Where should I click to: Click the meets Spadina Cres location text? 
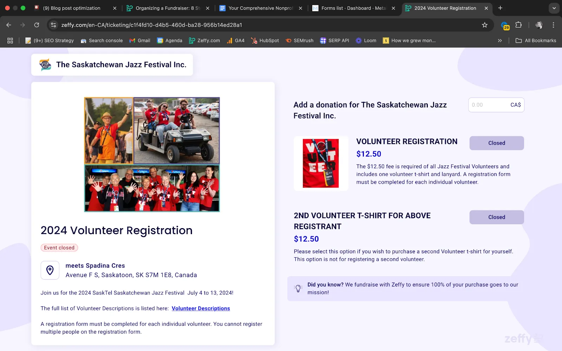[x=95, y=266]
